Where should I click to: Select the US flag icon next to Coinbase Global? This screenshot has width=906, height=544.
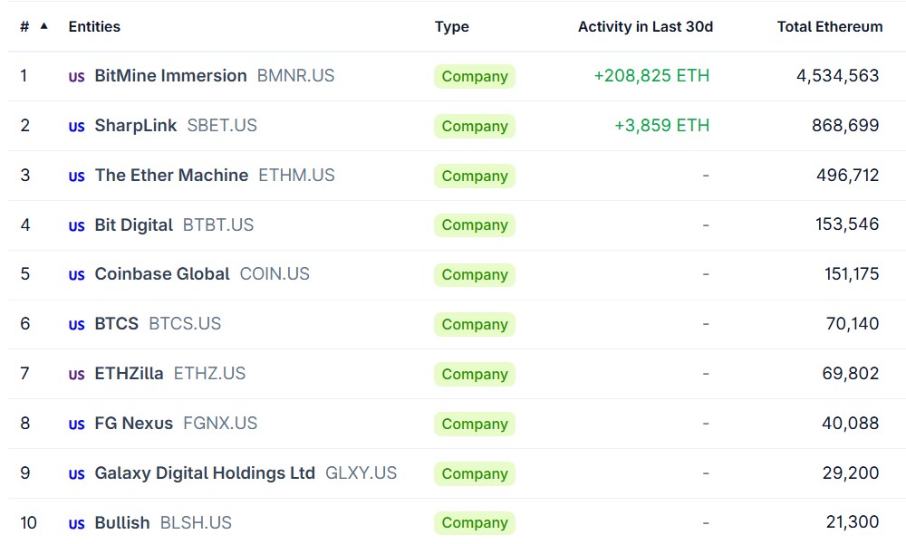[76, 274]
